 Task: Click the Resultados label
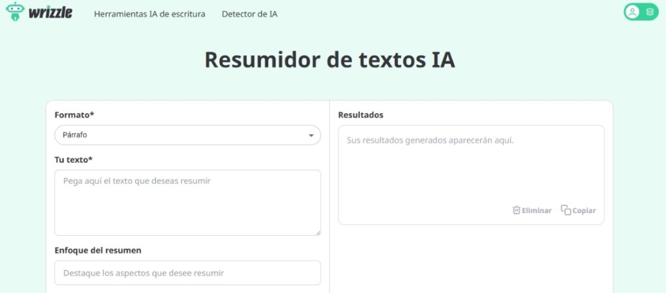360,115
